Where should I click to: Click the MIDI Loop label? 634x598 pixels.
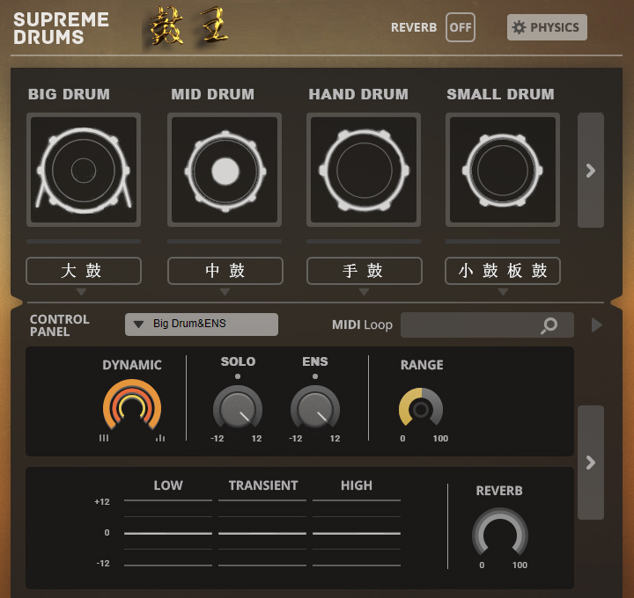pos(362,325)
